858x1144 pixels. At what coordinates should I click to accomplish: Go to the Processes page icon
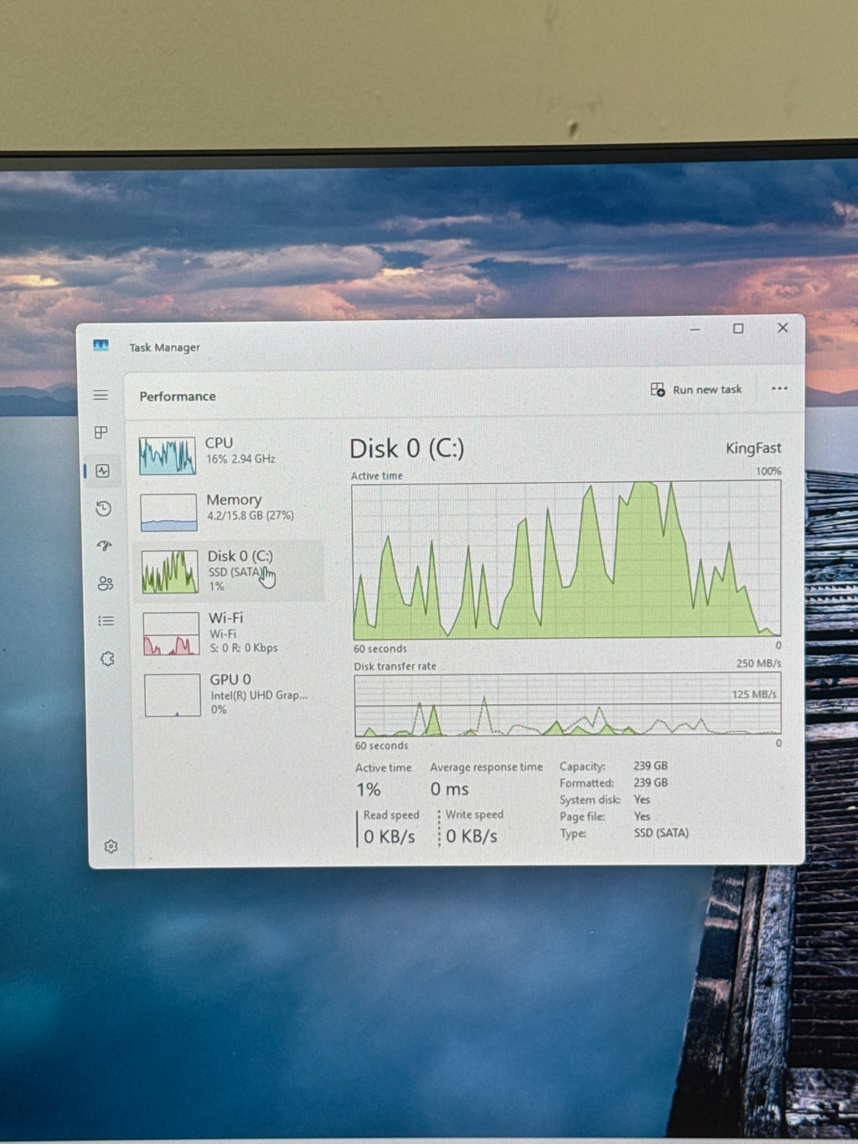(x=101, y=432)
